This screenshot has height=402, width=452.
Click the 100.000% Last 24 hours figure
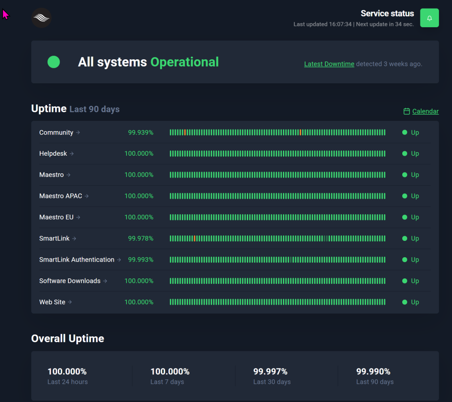click(x=67, y=371)
